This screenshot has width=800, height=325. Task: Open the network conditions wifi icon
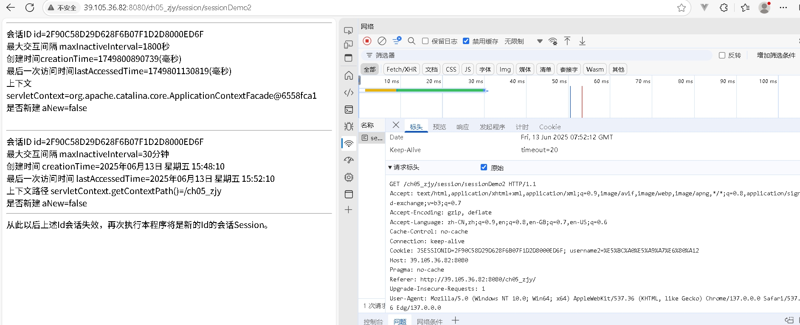(x=553, y=41)
